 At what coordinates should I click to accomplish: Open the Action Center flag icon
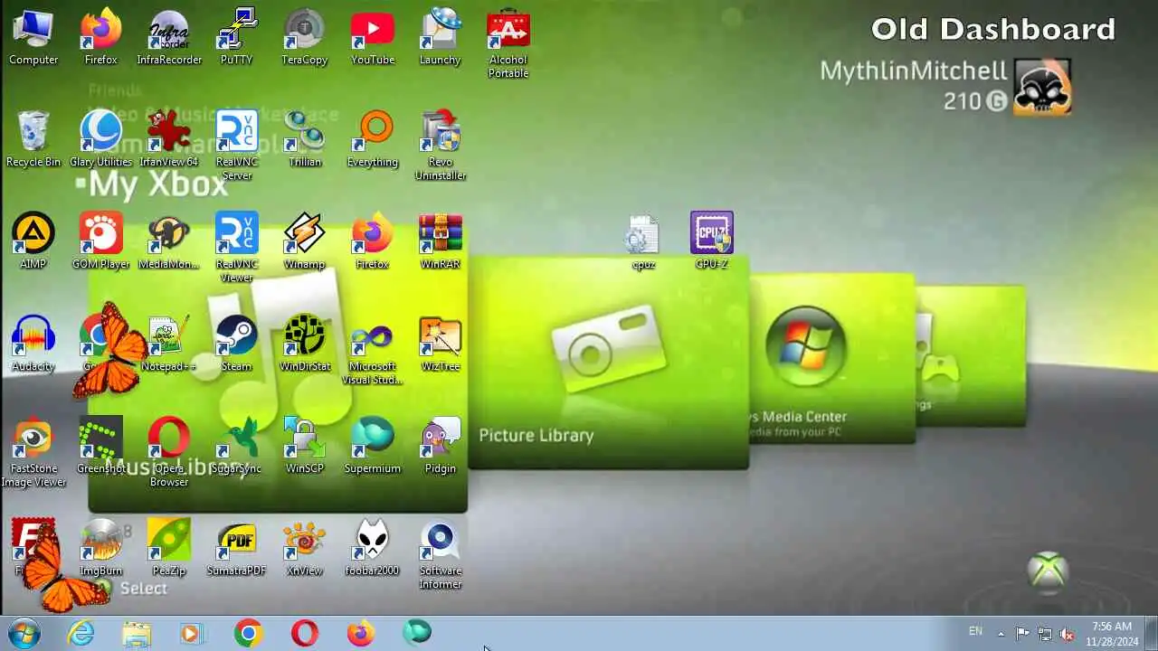[1022, 634]
